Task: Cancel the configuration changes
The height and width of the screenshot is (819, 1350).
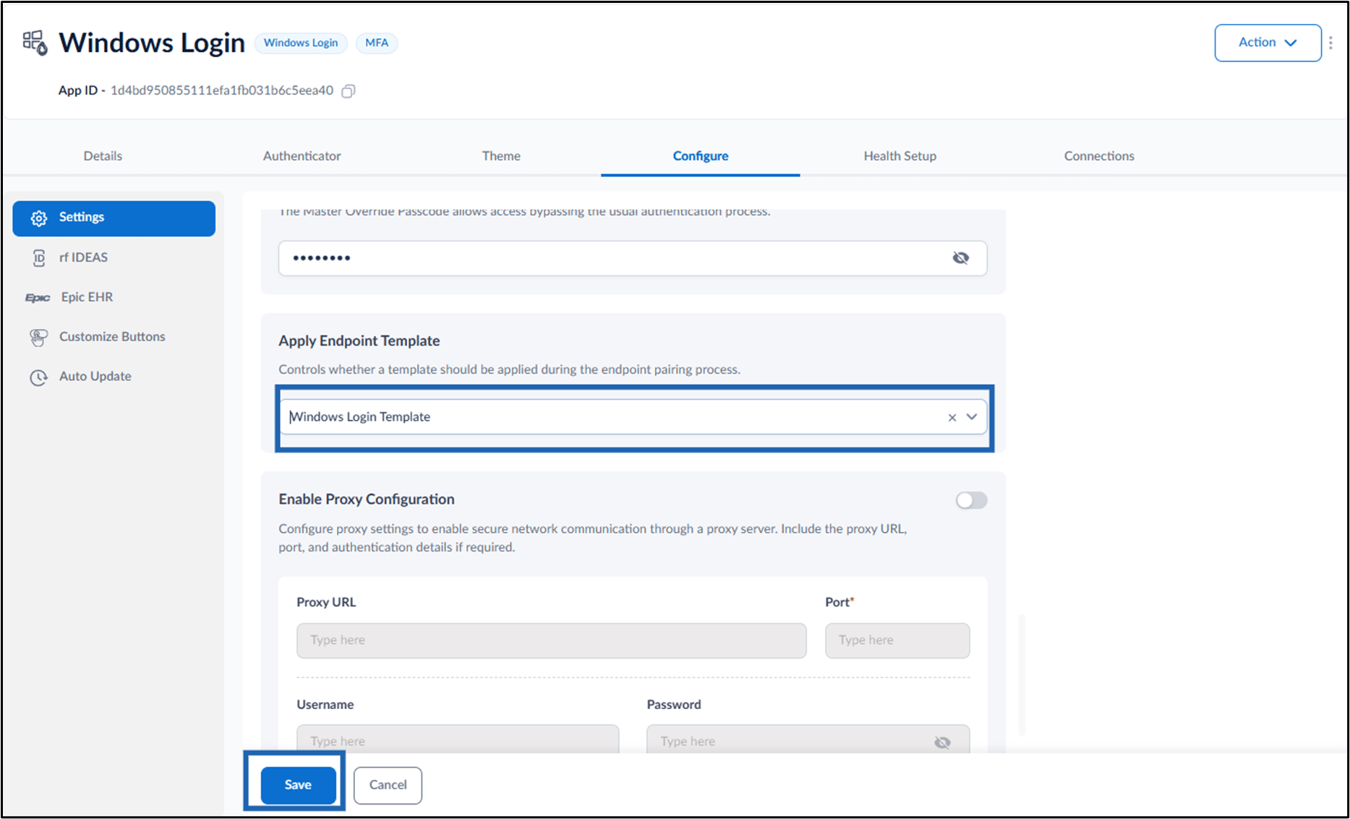Action: click(x=388, y=785)
